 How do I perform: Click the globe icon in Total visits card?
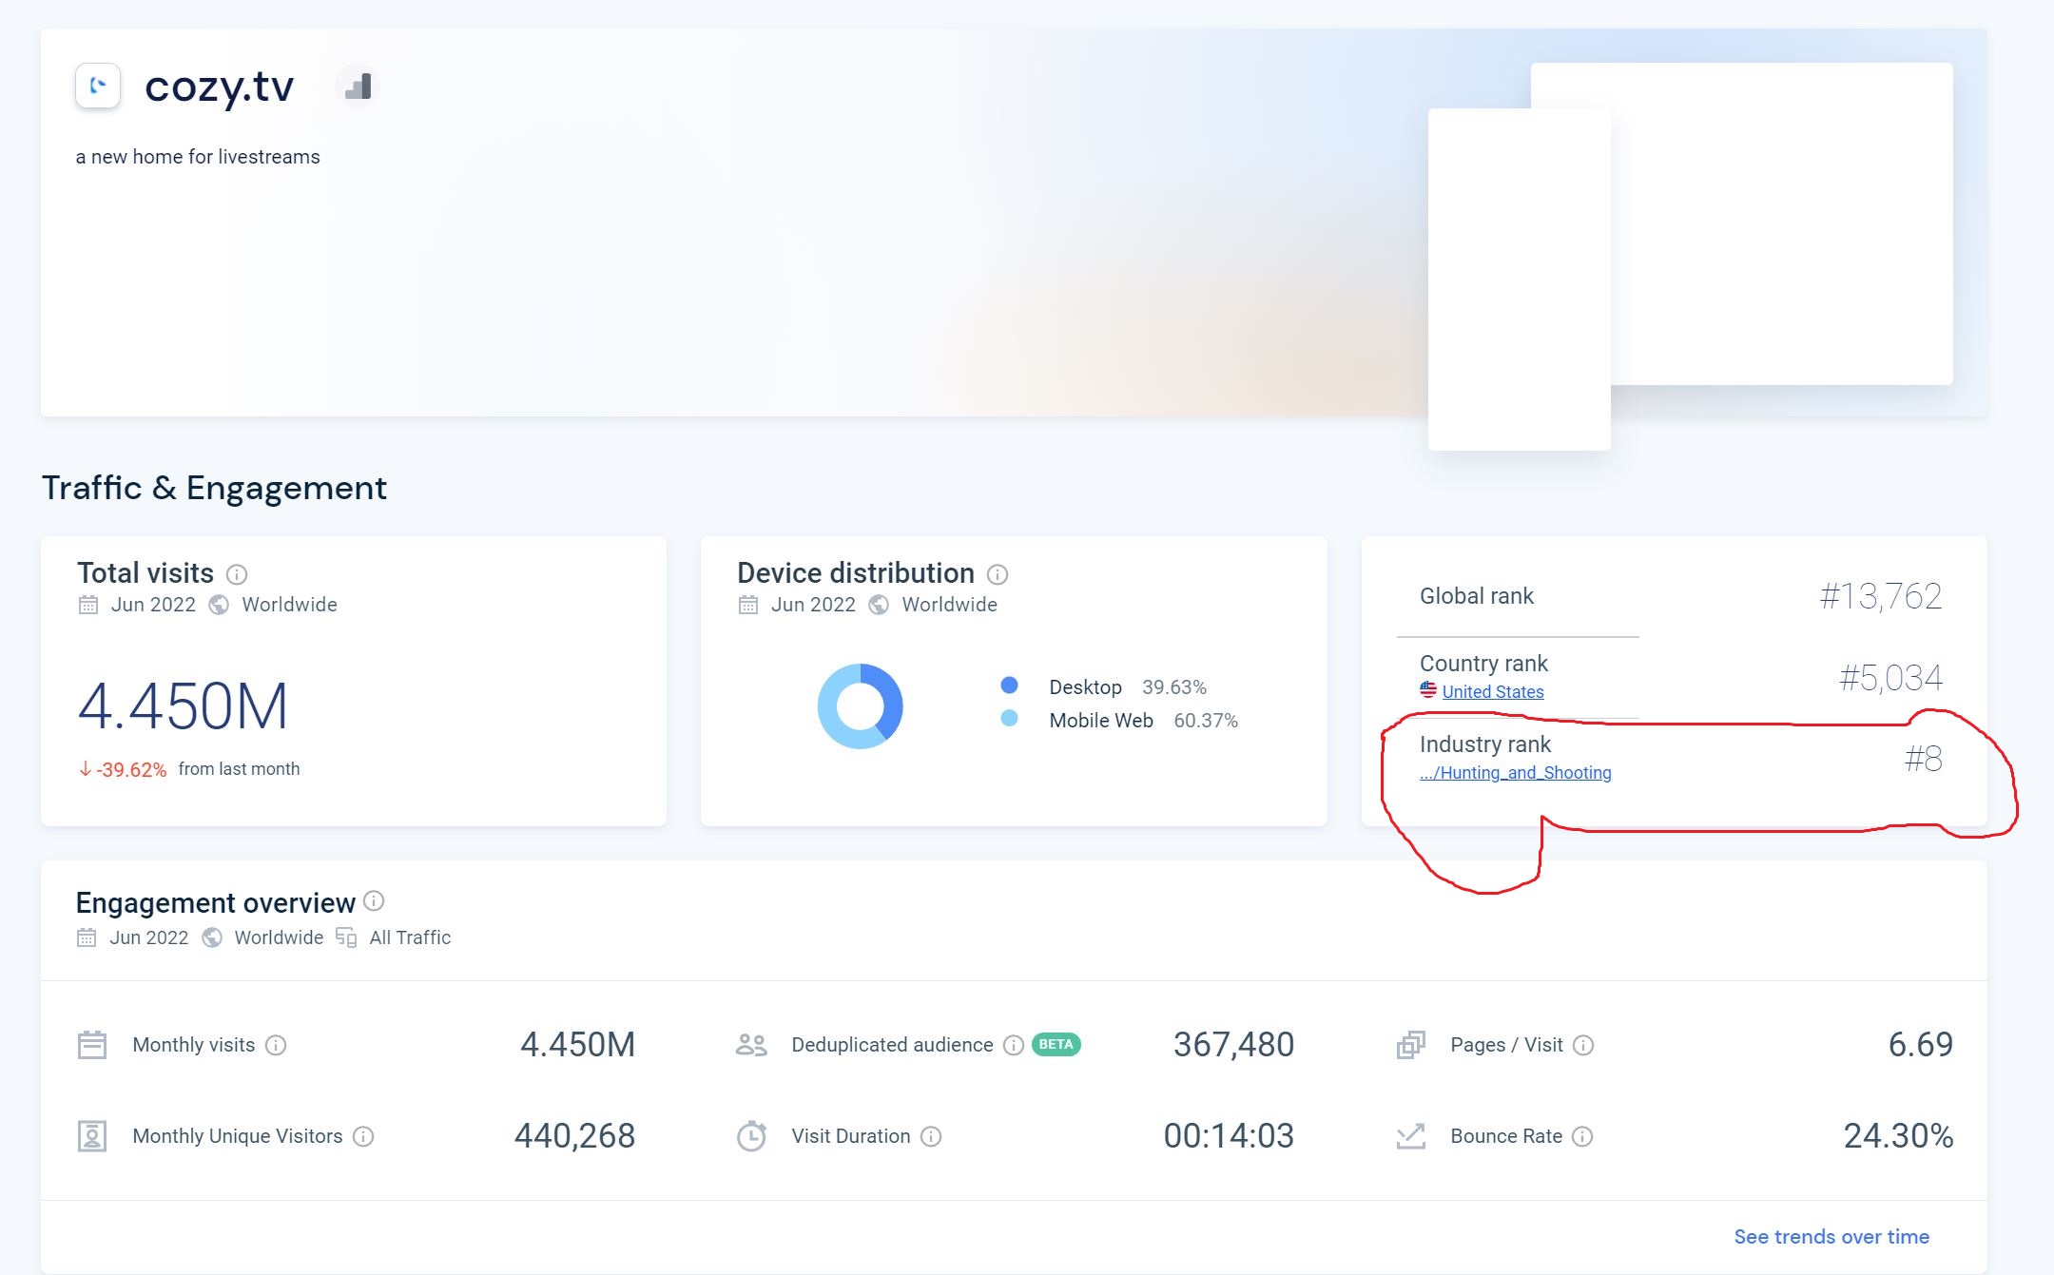tap(219, 605)
